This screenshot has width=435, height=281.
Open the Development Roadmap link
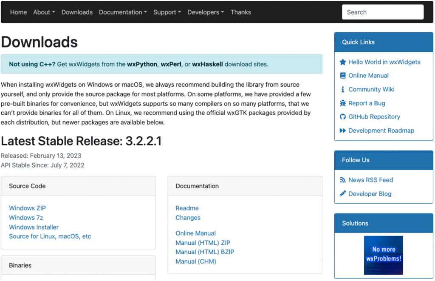(381, 131)
